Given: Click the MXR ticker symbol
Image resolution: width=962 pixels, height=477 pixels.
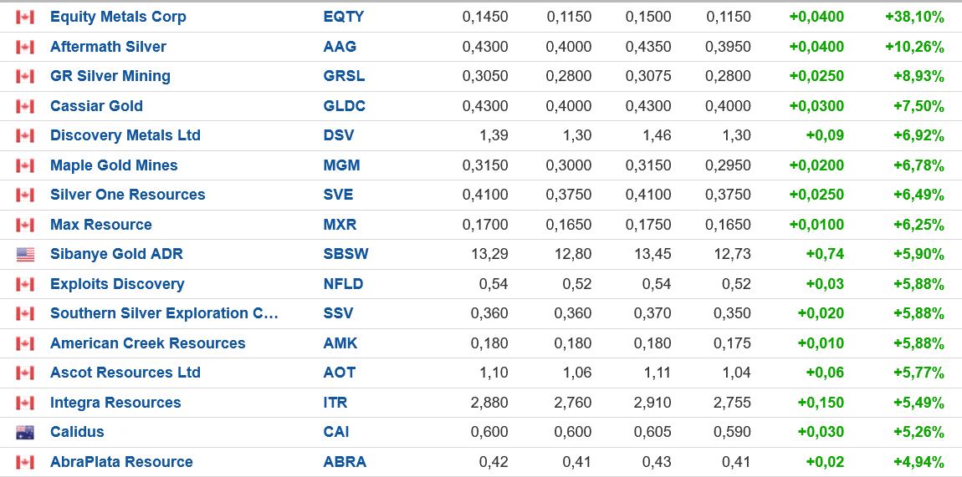Looking at the screenshot, I should (x=340, y=225).
